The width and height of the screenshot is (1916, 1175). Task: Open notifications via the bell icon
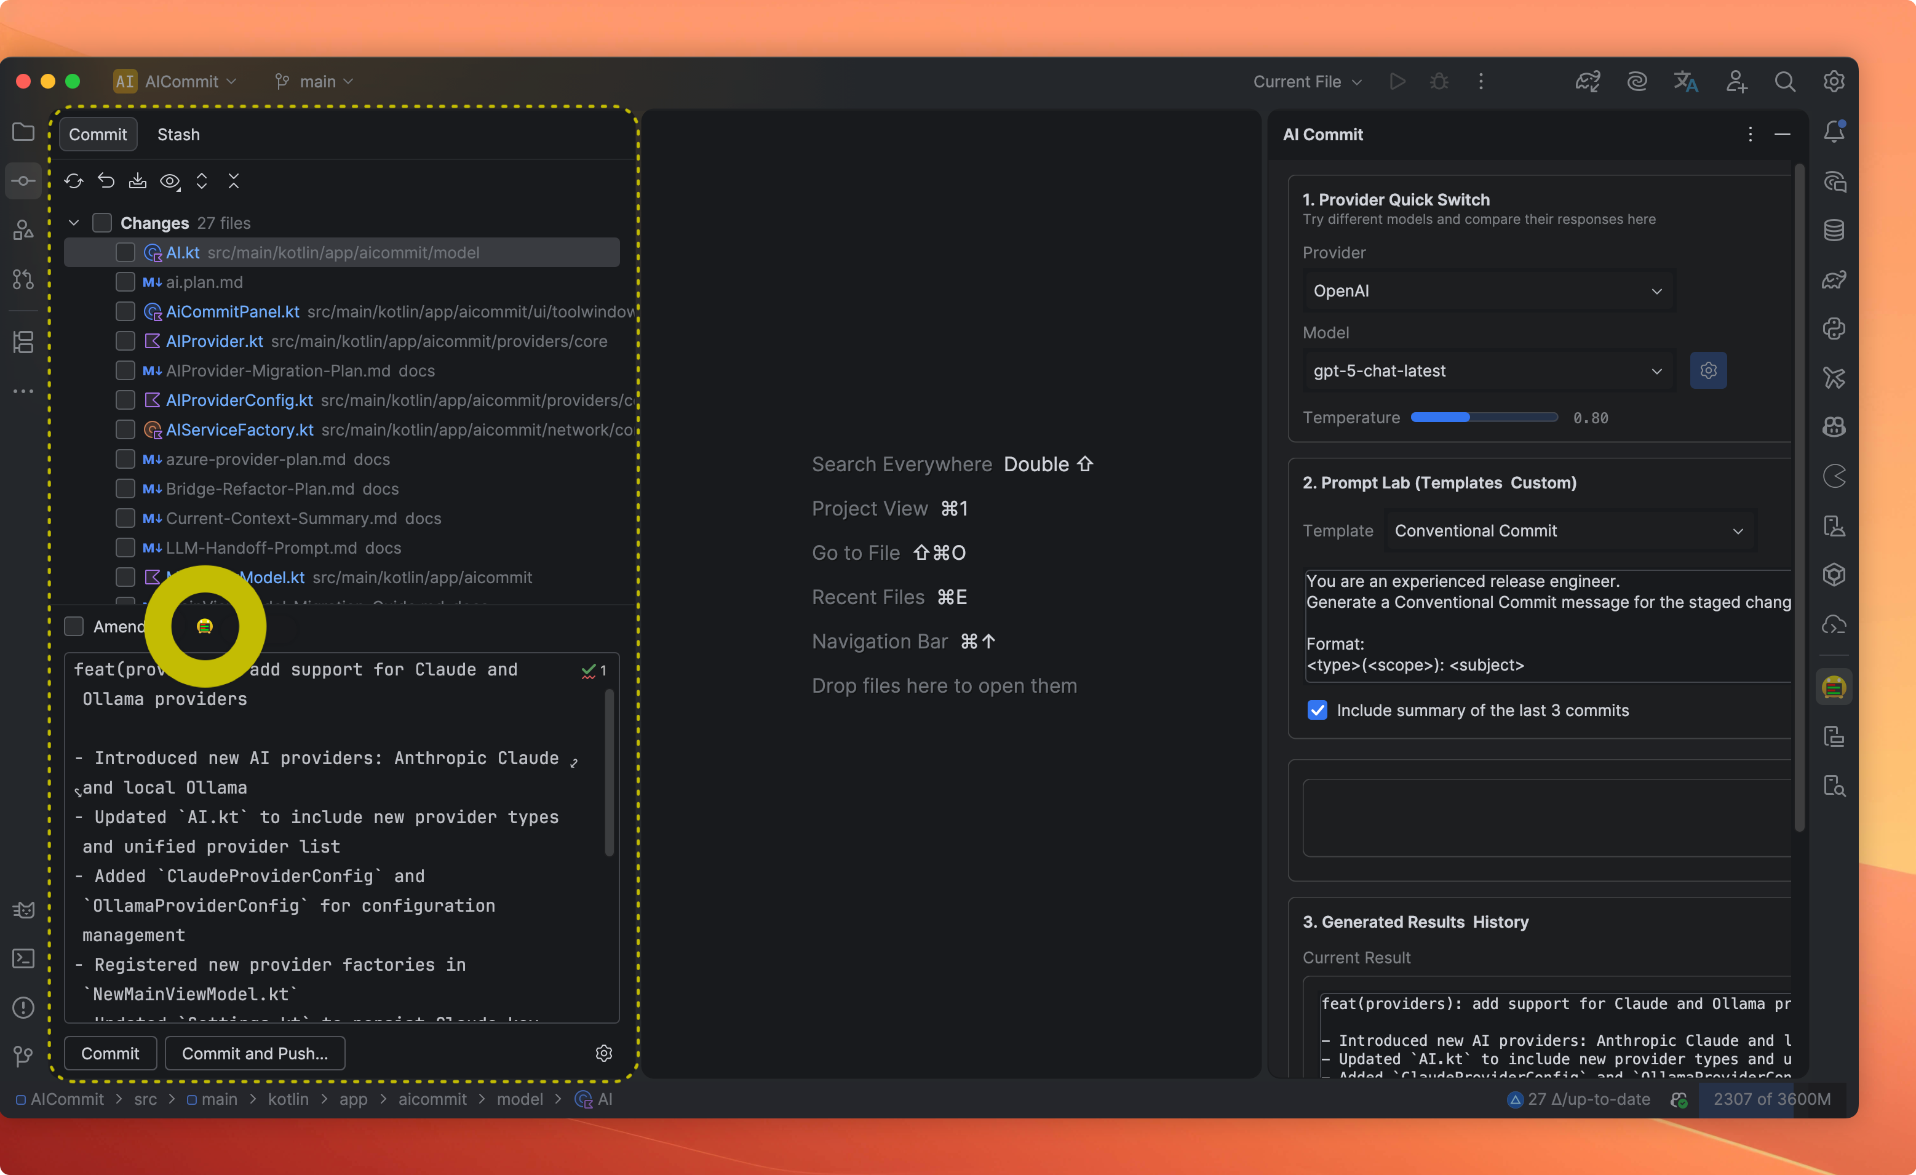point(1834,130)
